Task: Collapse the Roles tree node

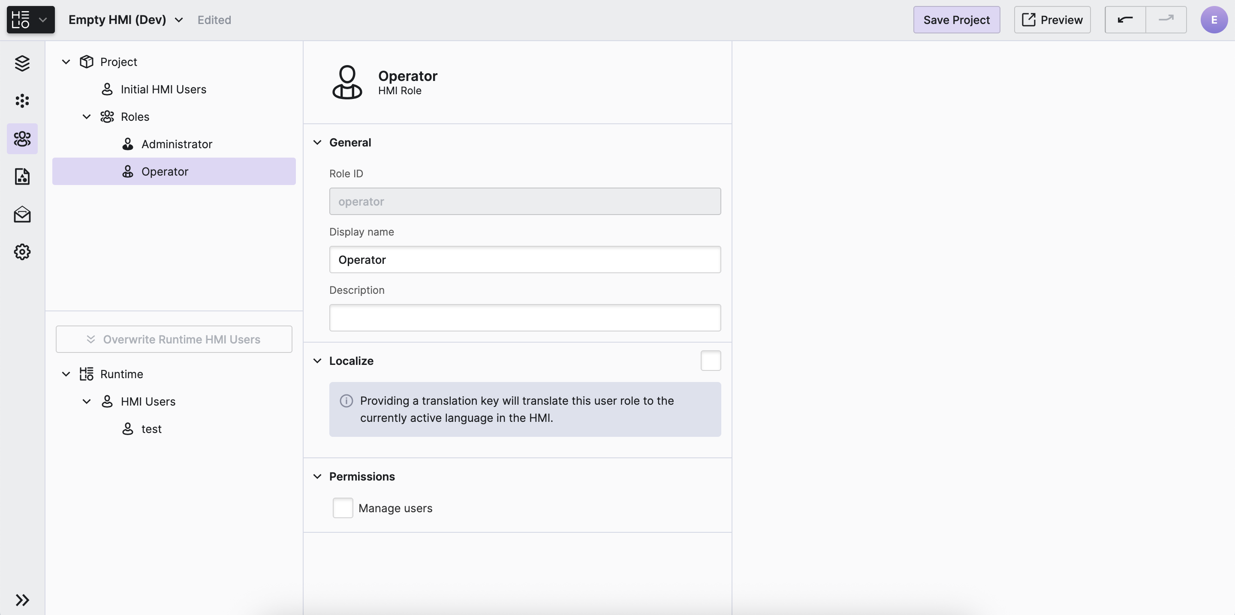Action: pos(87,116)
